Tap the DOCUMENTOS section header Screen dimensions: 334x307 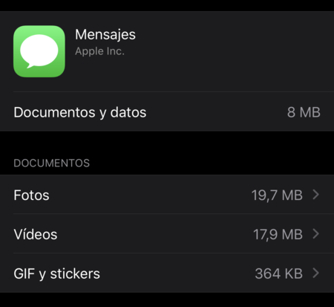pyautogui.click(x=52, y=164)
